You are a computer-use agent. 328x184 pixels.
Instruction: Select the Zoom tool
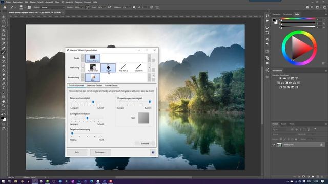[4, 106]
